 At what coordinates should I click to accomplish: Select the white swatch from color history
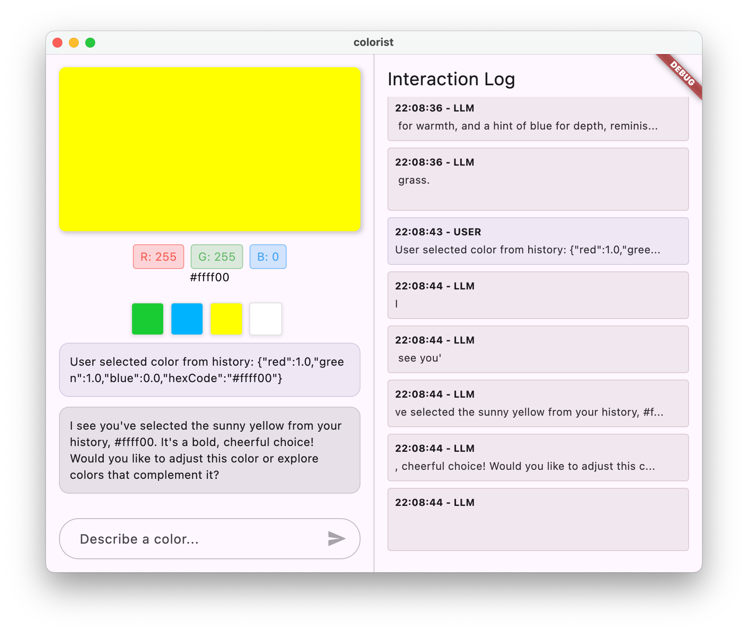pos(265,319)
